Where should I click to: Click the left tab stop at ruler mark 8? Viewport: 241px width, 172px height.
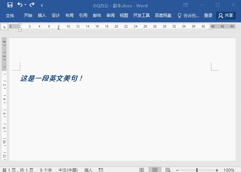[x=59, y=29]
